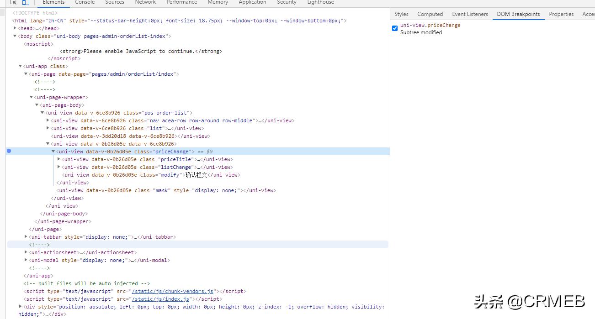Open the /static/js/index.js link
Viewport: 595px width, 319px height.
click(x=160, y=299)
